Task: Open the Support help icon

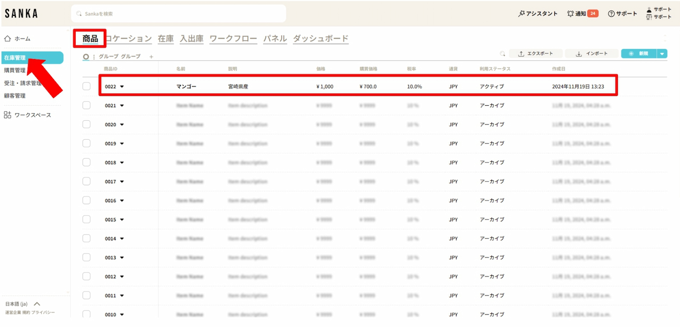Action: [622, 14]
